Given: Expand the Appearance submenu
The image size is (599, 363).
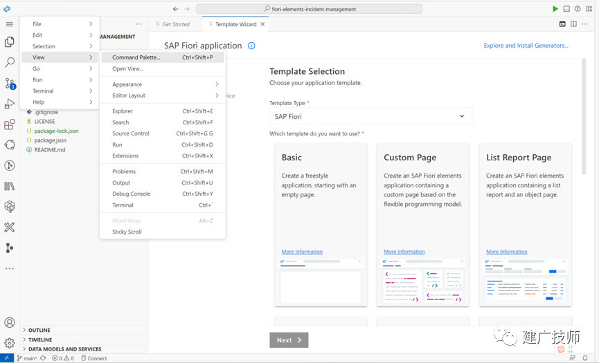Looking at the screenshot, I should coord(163,84).
